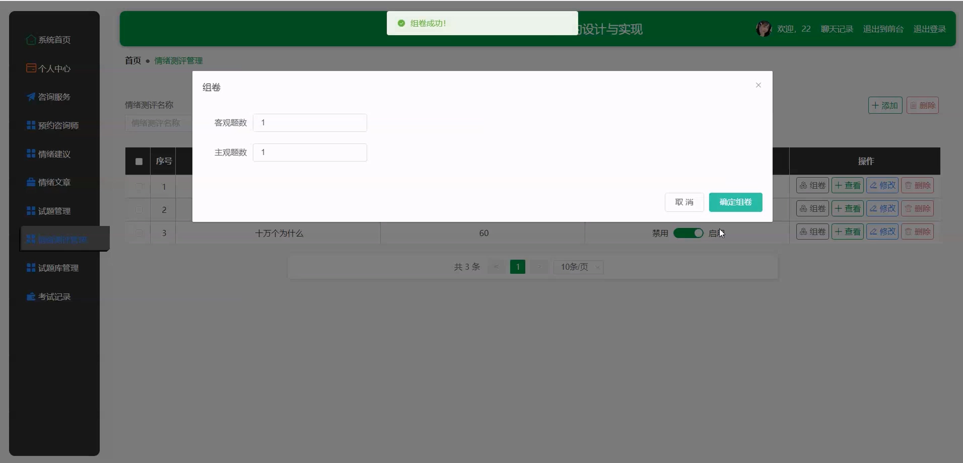Go to next page with right arrow
Viewport: 963px width, 463px height.
point(539,267)
